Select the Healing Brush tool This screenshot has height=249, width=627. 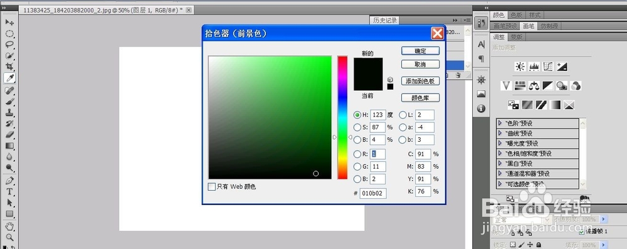[9, 90]
